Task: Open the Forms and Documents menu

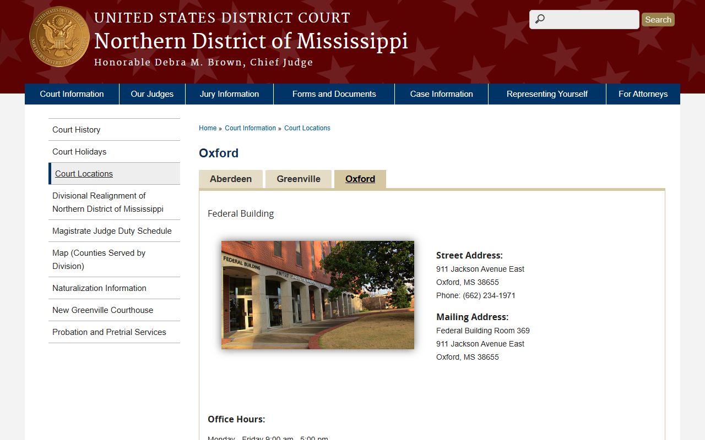Action: [334, 94]
